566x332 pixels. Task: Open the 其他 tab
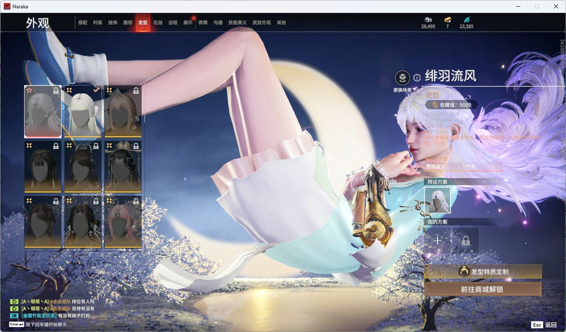coord(281,22)
